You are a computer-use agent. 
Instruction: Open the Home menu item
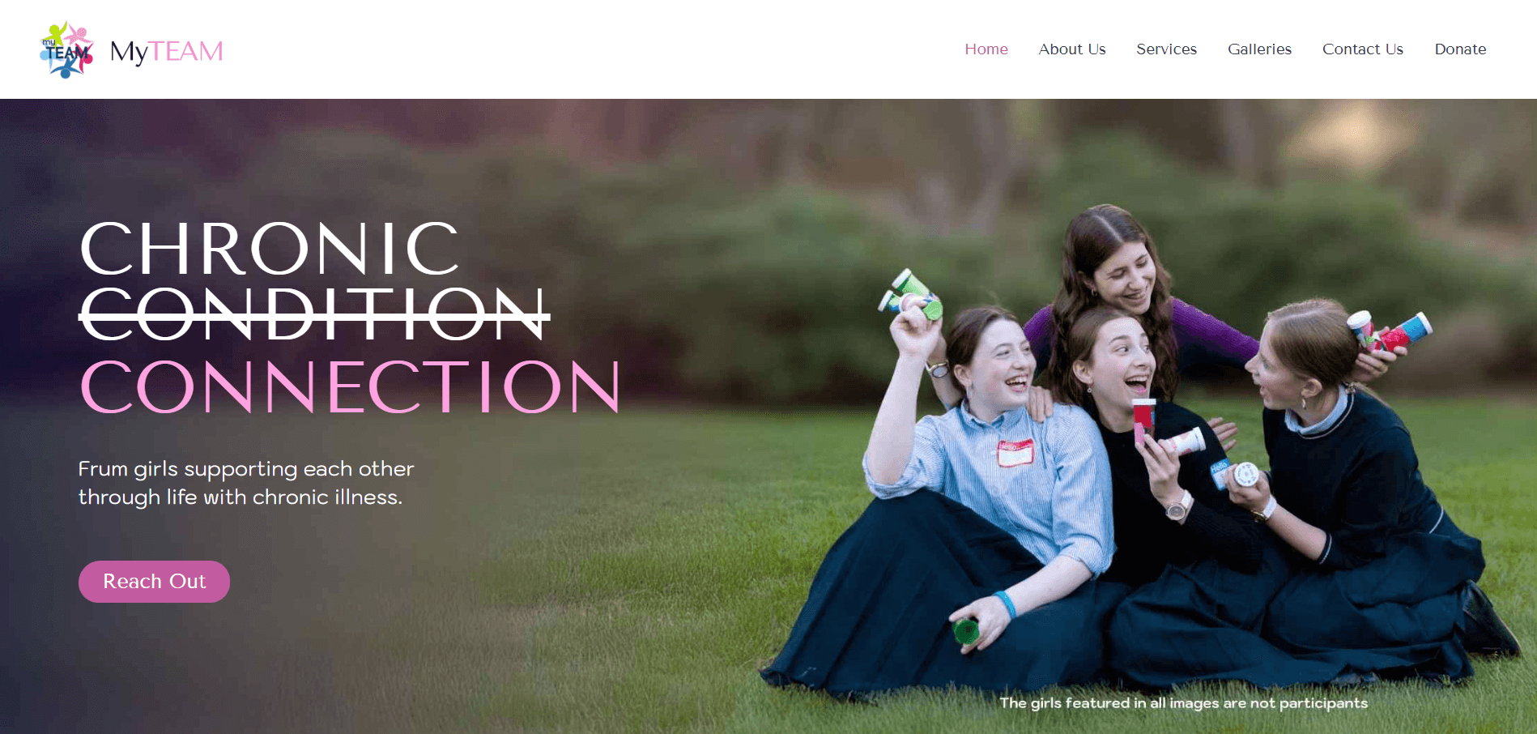986,49
